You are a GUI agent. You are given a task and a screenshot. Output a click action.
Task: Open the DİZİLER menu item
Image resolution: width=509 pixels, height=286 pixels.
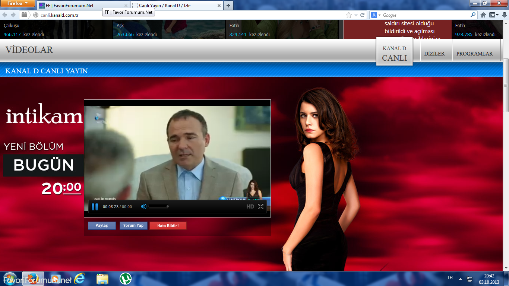[x=434, y=54]
